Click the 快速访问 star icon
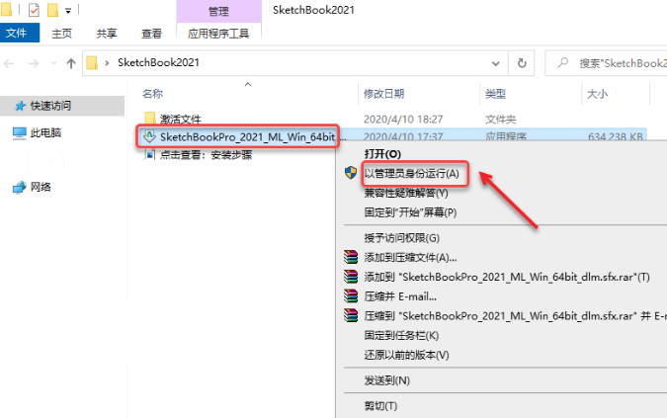 [x=20, y=106]
